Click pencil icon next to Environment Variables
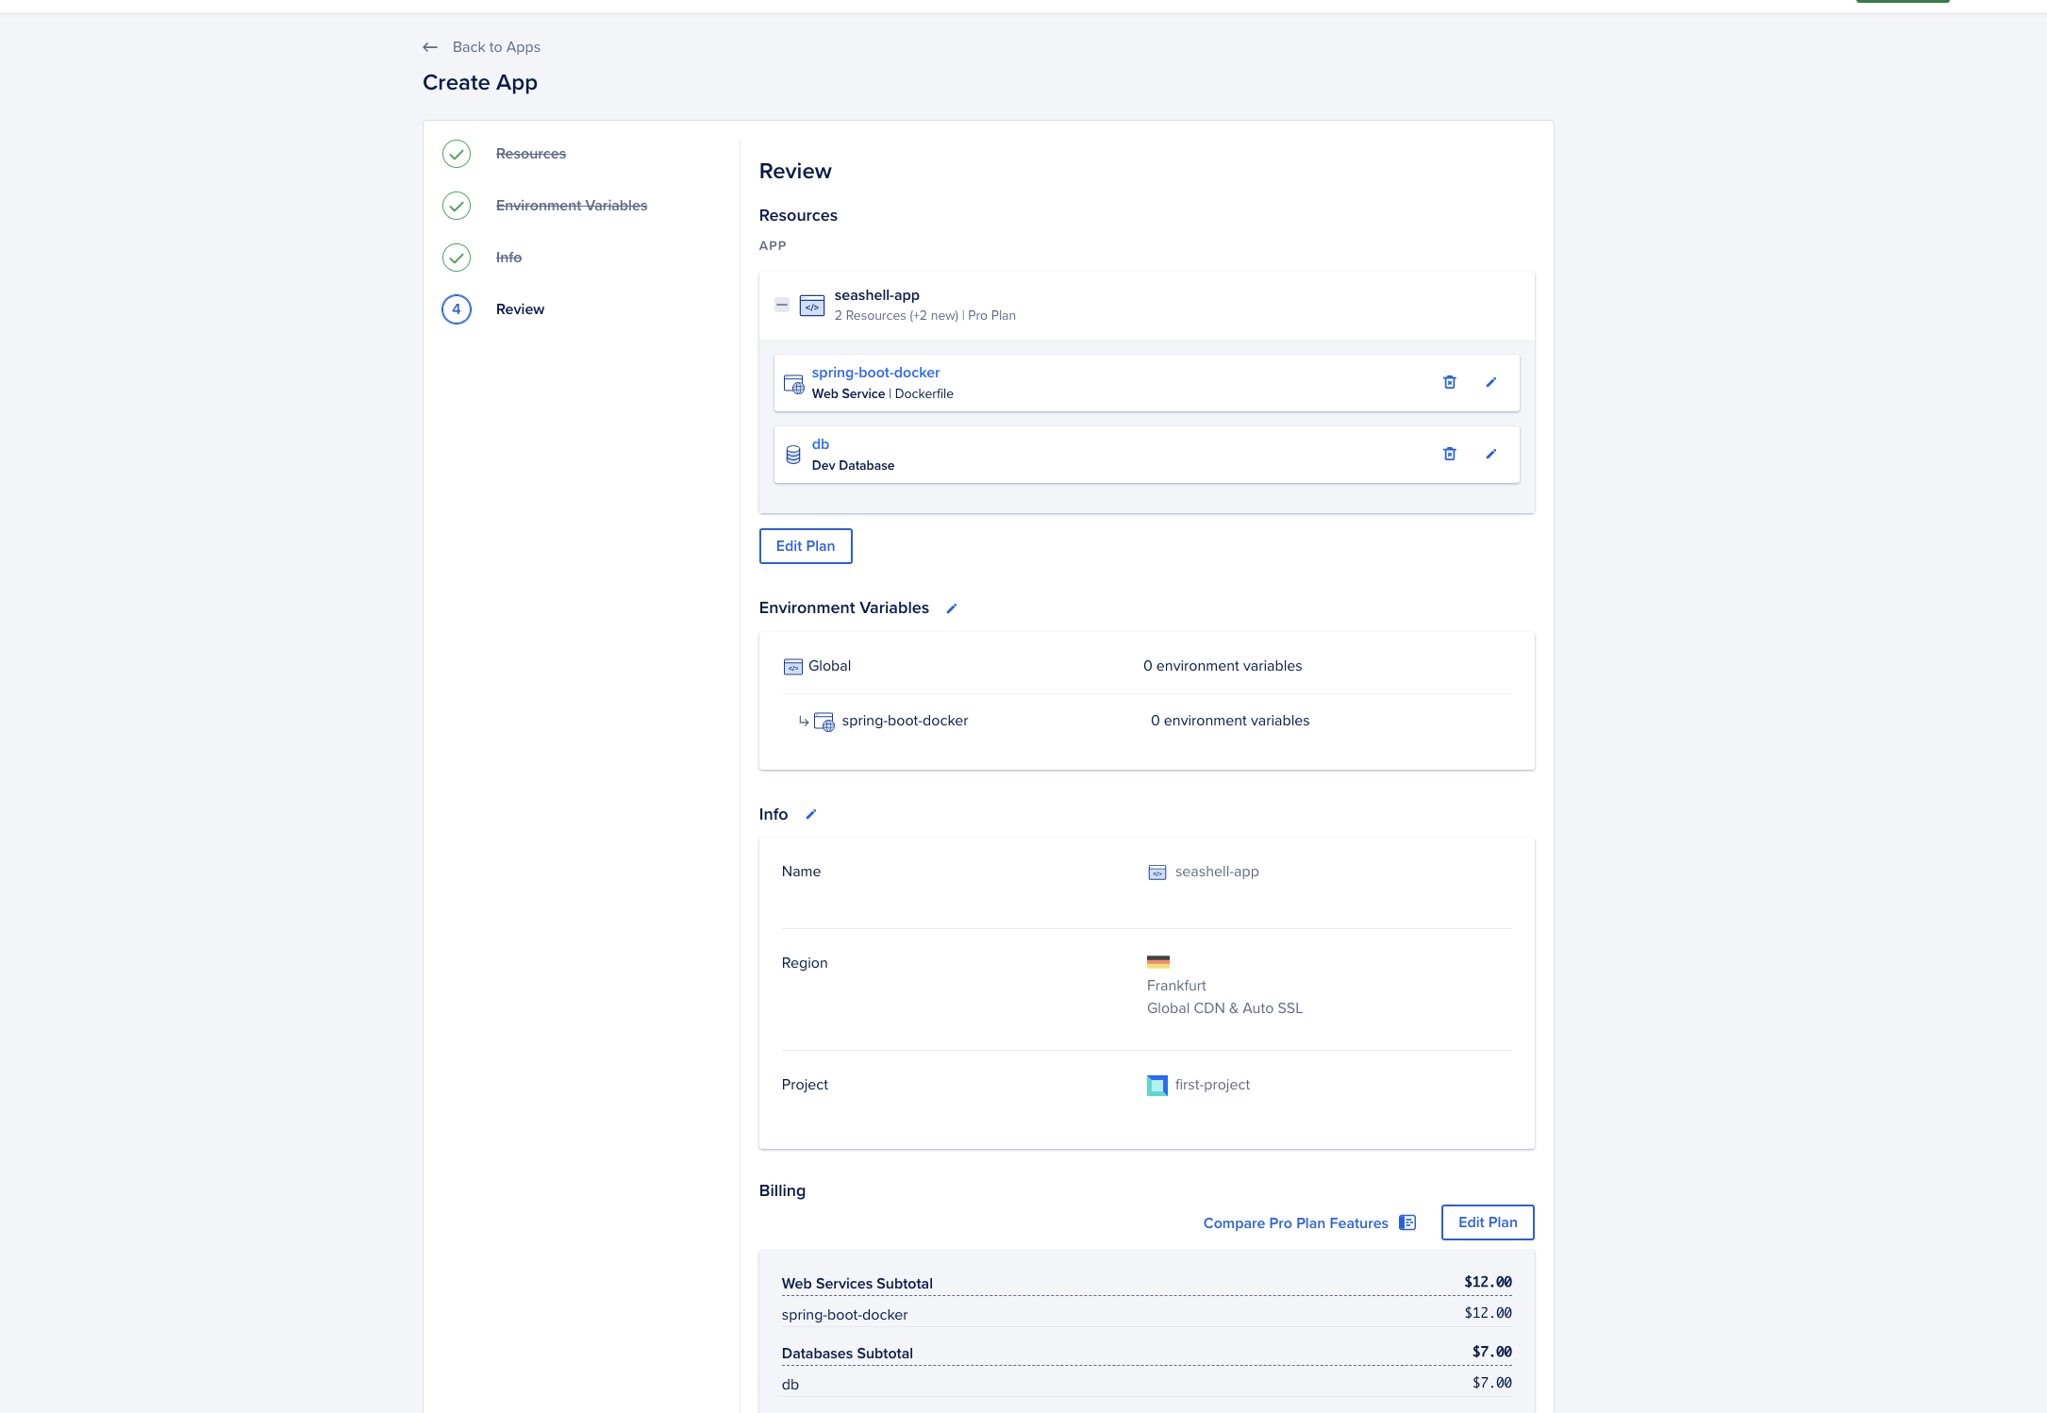 (952, 608)
